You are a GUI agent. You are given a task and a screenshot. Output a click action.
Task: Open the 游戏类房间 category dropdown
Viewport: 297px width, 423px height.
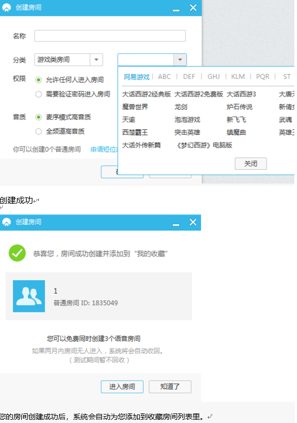coord(68,60)
